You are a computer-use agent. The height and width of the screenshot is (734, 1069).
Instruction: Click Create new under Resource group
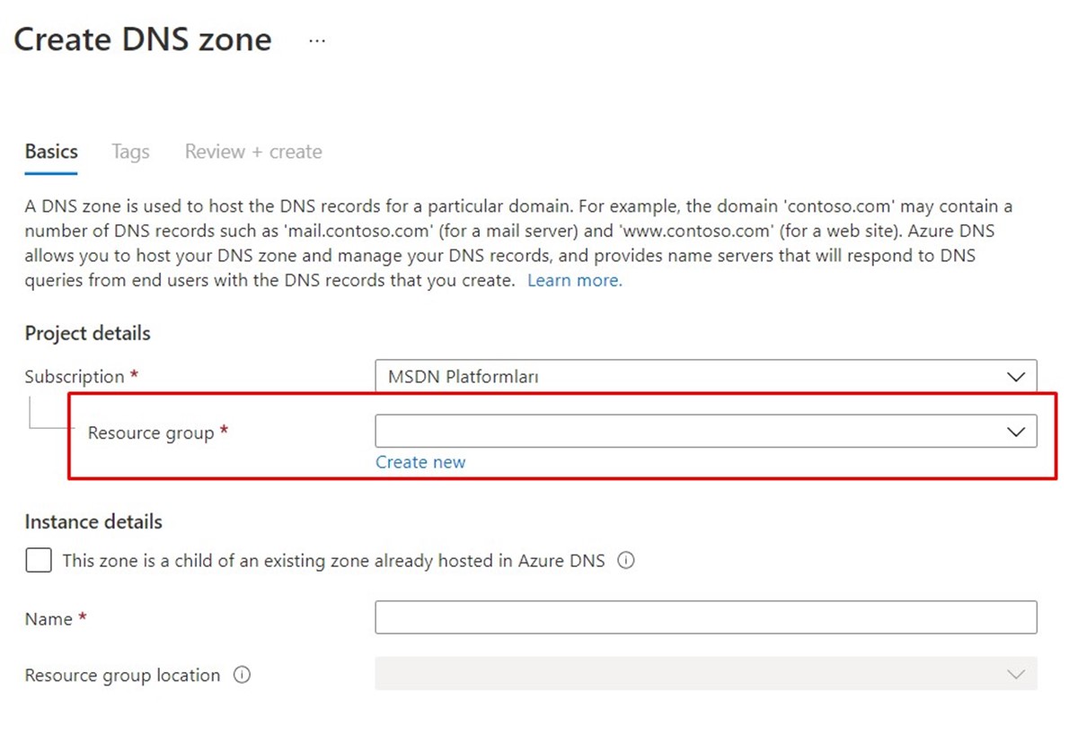(x=420, y=462)
